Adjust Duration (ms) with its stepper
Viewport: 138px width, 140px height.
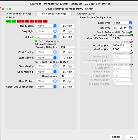(73, 76)
